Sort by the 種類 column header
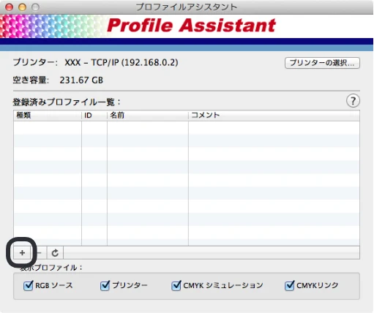374x313 pixels. pos(48,116)
